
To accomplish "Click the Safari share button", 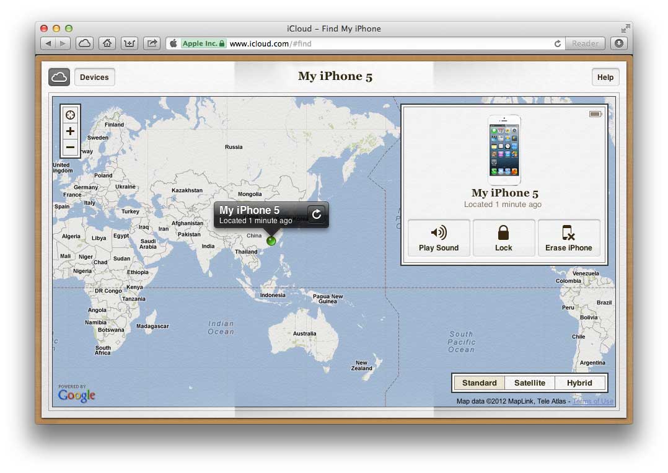I will click(x=152, y=43).
